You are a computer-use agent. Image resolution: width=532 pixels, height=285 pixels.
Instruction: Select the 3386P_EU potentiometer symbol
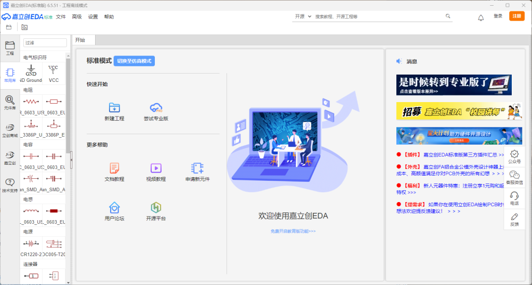click(54, 129)
